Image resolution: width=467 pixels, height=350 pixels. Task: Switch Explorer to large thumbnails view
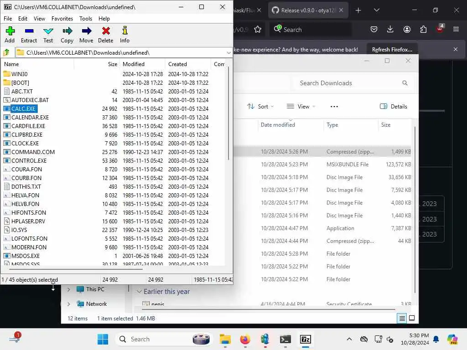[x=412, y=318]
